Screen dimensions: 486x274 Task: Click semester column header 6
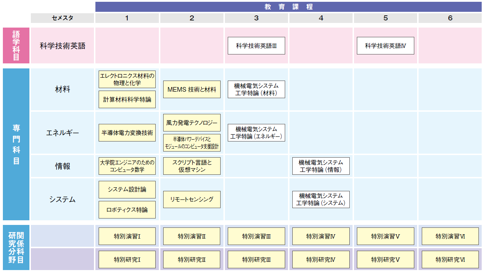tap(450, 18)
